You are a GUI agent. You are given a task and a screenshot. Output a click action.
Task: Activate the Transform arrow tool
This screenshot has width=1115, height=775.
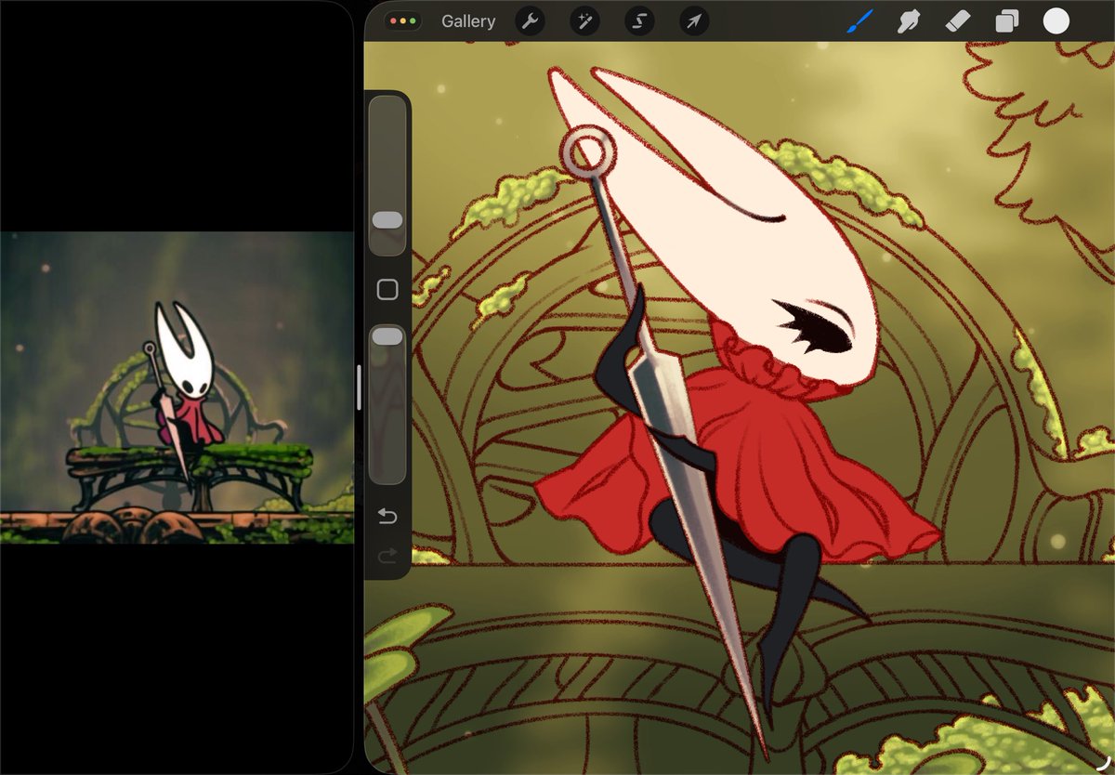pyautogui.click(x=694, y=21)
